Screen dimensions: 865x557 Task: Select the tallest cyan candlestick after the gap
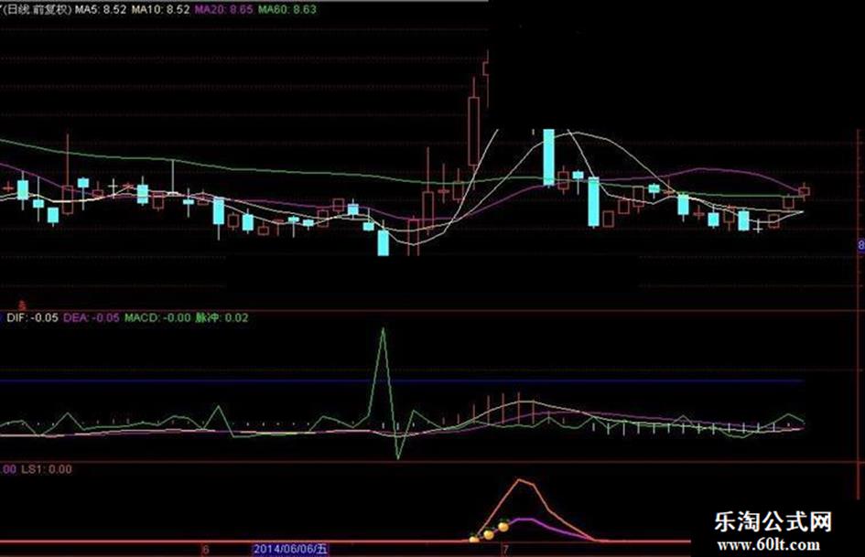point(549,157)
